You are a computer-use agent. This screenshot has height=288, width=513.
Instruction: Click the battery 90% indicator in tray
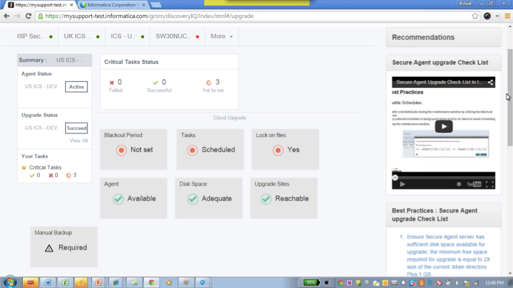(311, 283)
